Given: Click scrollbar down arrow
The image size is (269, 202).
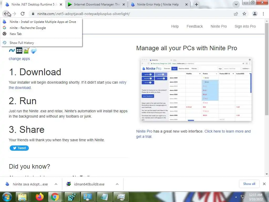Looking at the screenshot, I should click(x=267, y=174).
